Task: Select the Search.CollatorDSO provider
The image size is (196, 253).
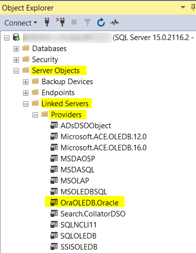Action: click(93, 214)
